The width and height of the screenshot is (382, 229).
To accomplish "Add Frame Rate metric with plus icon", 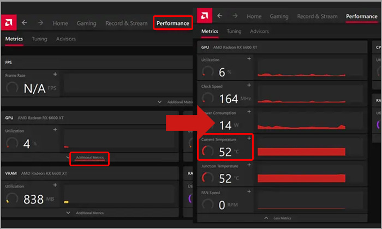I will [55, 74].
